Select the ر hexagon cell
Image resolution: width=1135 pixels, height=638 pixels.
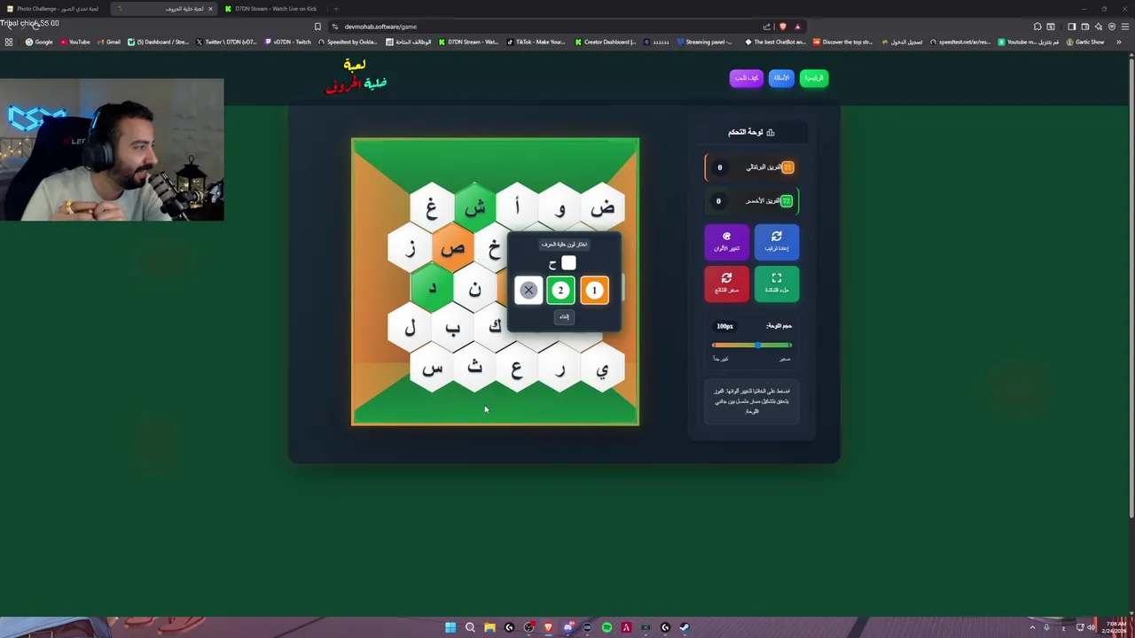click(560, 368)
